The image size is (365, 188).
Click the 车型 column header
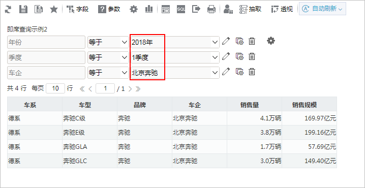89,104
